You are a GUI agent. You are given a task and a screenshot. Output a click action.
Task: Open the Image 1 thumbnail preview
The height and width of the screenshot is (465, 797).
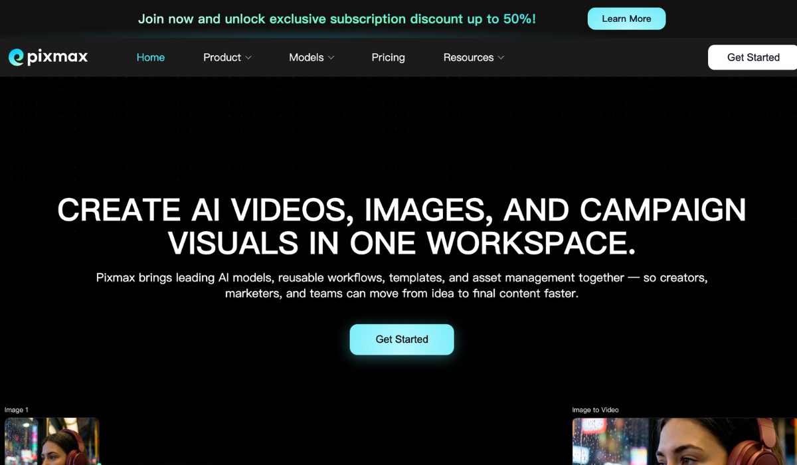[x=52, y=441]
